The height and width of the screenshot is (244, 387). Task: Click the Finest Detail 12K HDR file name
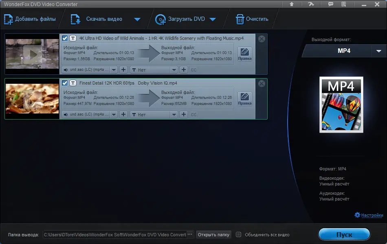pyautogui.click(x=128, y=83)
